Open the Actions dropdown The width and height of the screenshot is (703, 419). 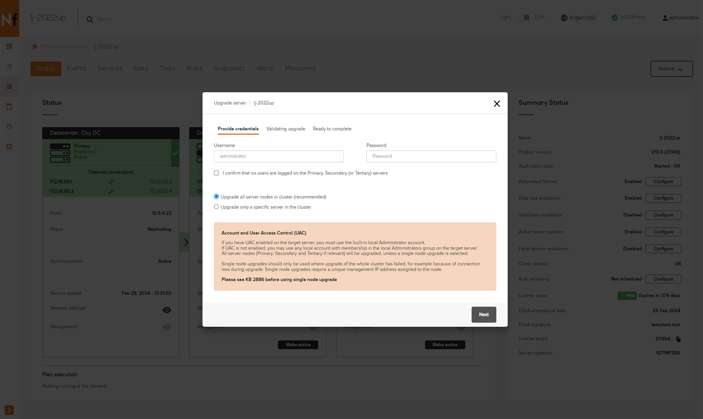(671, 69)
